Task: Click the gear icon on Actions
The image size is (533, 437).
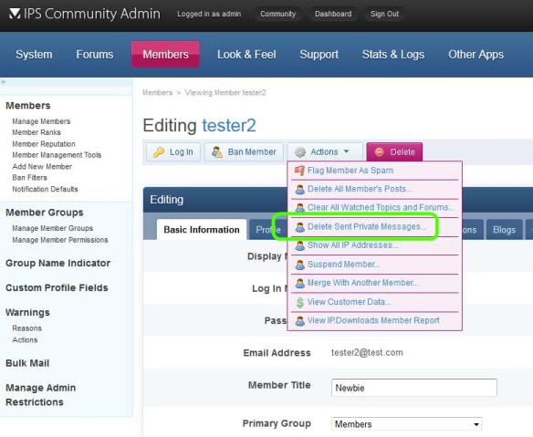Action: pyautogui.click(x=299, y=151)
